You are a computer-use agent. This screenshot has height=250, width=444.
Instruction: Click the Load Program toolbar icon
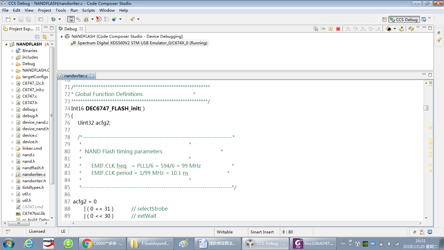coord(86,20)
